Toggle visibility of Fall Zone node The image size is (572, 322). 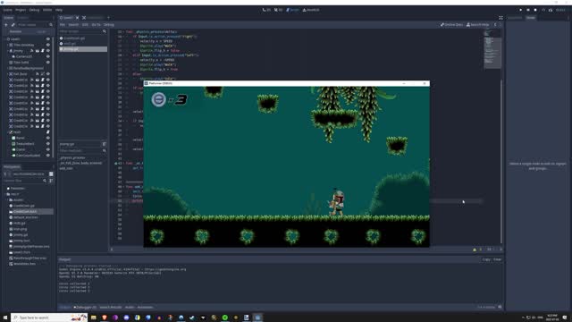point(47,74)
